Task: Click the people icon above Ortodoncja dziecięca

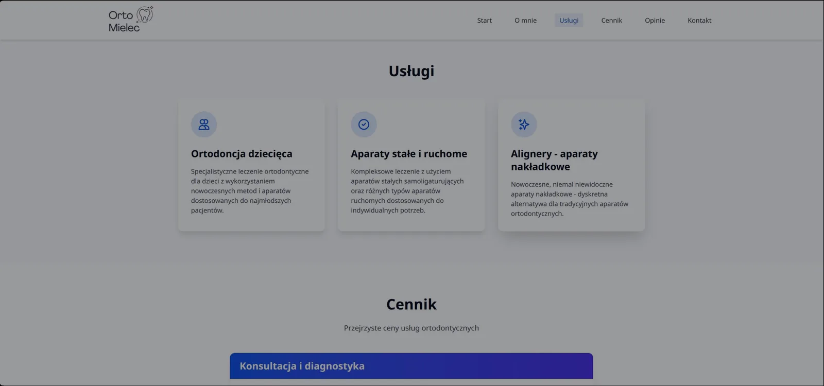Action: 204,125
